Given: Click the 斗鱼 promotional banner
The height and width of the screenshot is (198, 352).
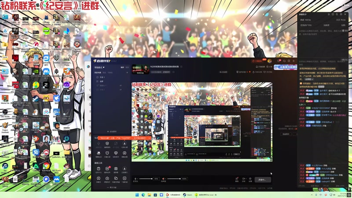Looking at the screenshot, I should [x=285, y=67].
